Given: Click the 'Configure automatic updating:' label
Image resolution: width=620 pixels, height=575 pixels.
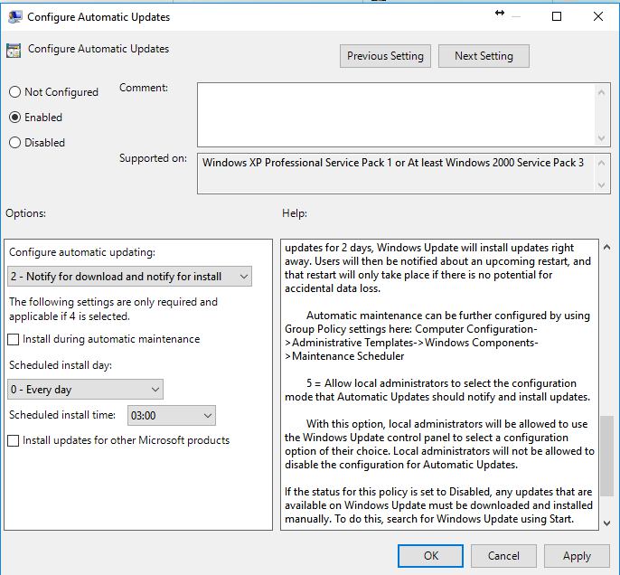Looking at the screenshot, I should [x=82, y=252].
